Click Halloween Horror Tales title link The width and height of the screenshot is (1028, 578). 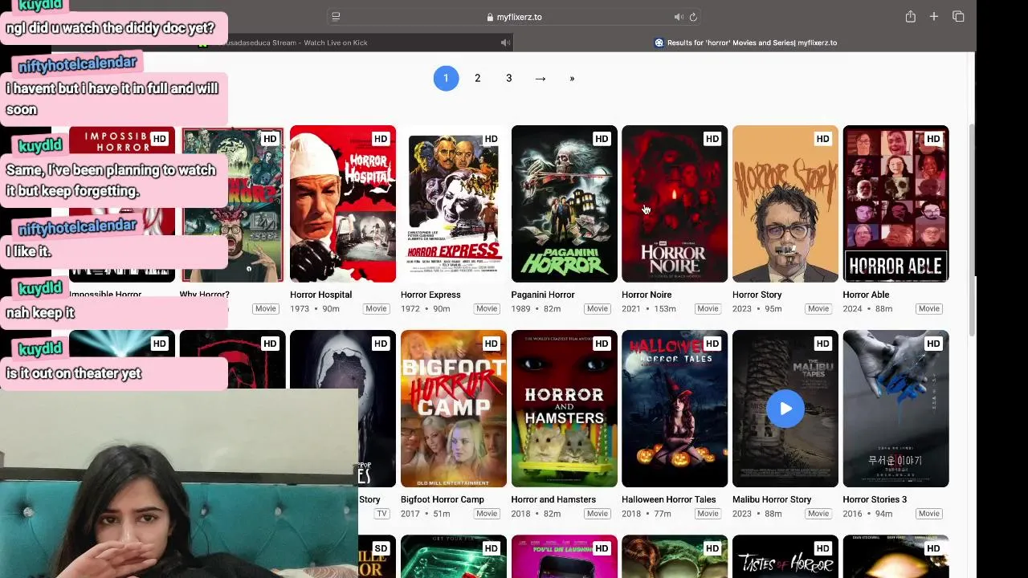coord(668,499)
